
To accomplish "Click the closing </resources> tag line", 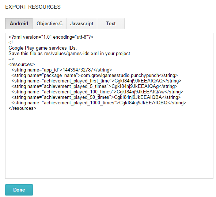I will click(22, 108).
